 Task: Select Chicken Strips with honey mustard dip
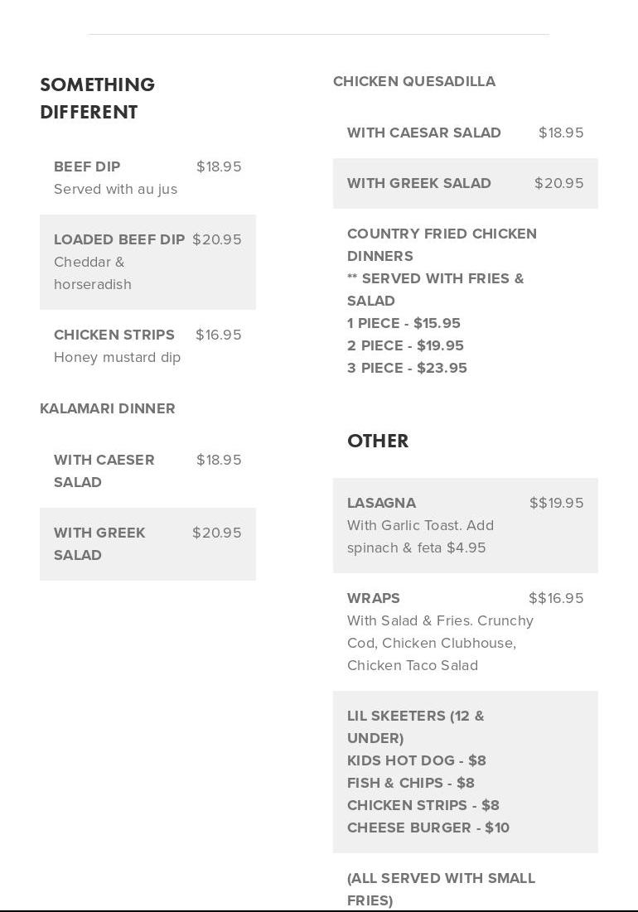pos(114,335)
